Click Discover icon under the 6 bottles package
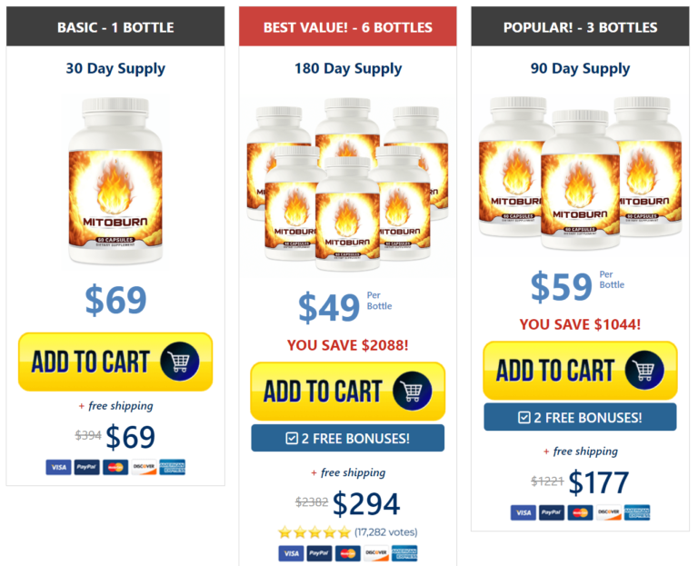The height and width of the screenshot is (566, 698). [376, 553]
